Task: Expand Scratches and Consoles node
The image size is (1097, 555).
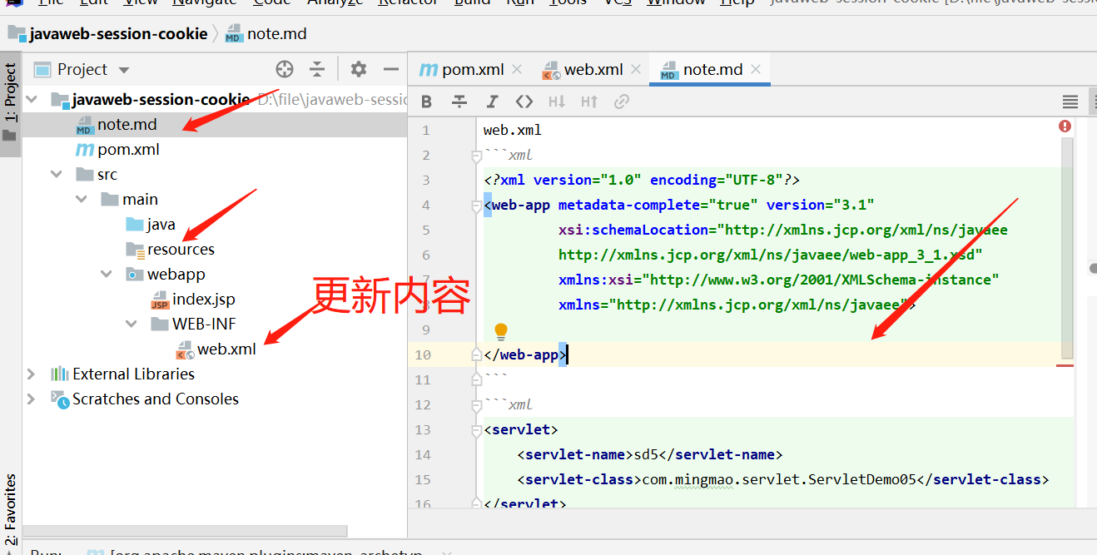Action: point(32,399)
